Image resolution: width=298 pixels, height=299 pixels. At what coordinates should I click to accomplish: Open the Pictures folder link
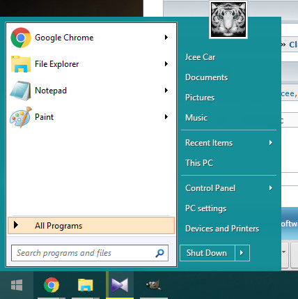pos(200,98)
